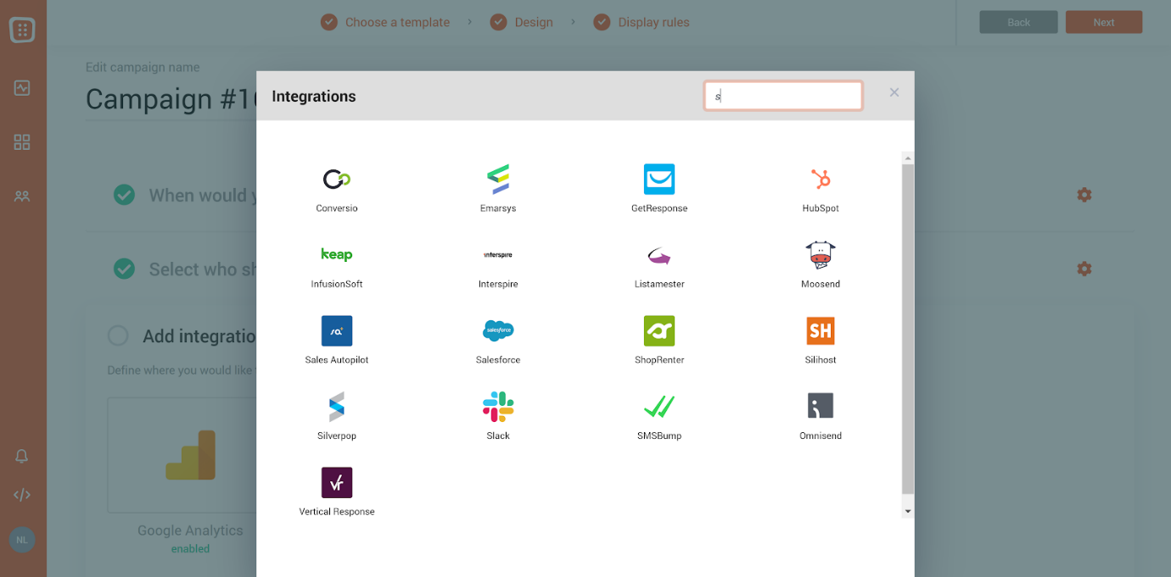Click the HubSpot label
Image resolution: width=1171 pixels, height=577 pixels.
coord(821,208)
